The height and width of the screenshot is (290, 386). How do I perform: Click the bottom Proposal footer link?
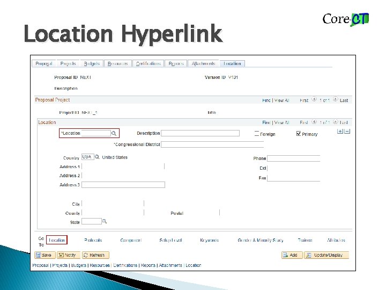coord(41,265)
